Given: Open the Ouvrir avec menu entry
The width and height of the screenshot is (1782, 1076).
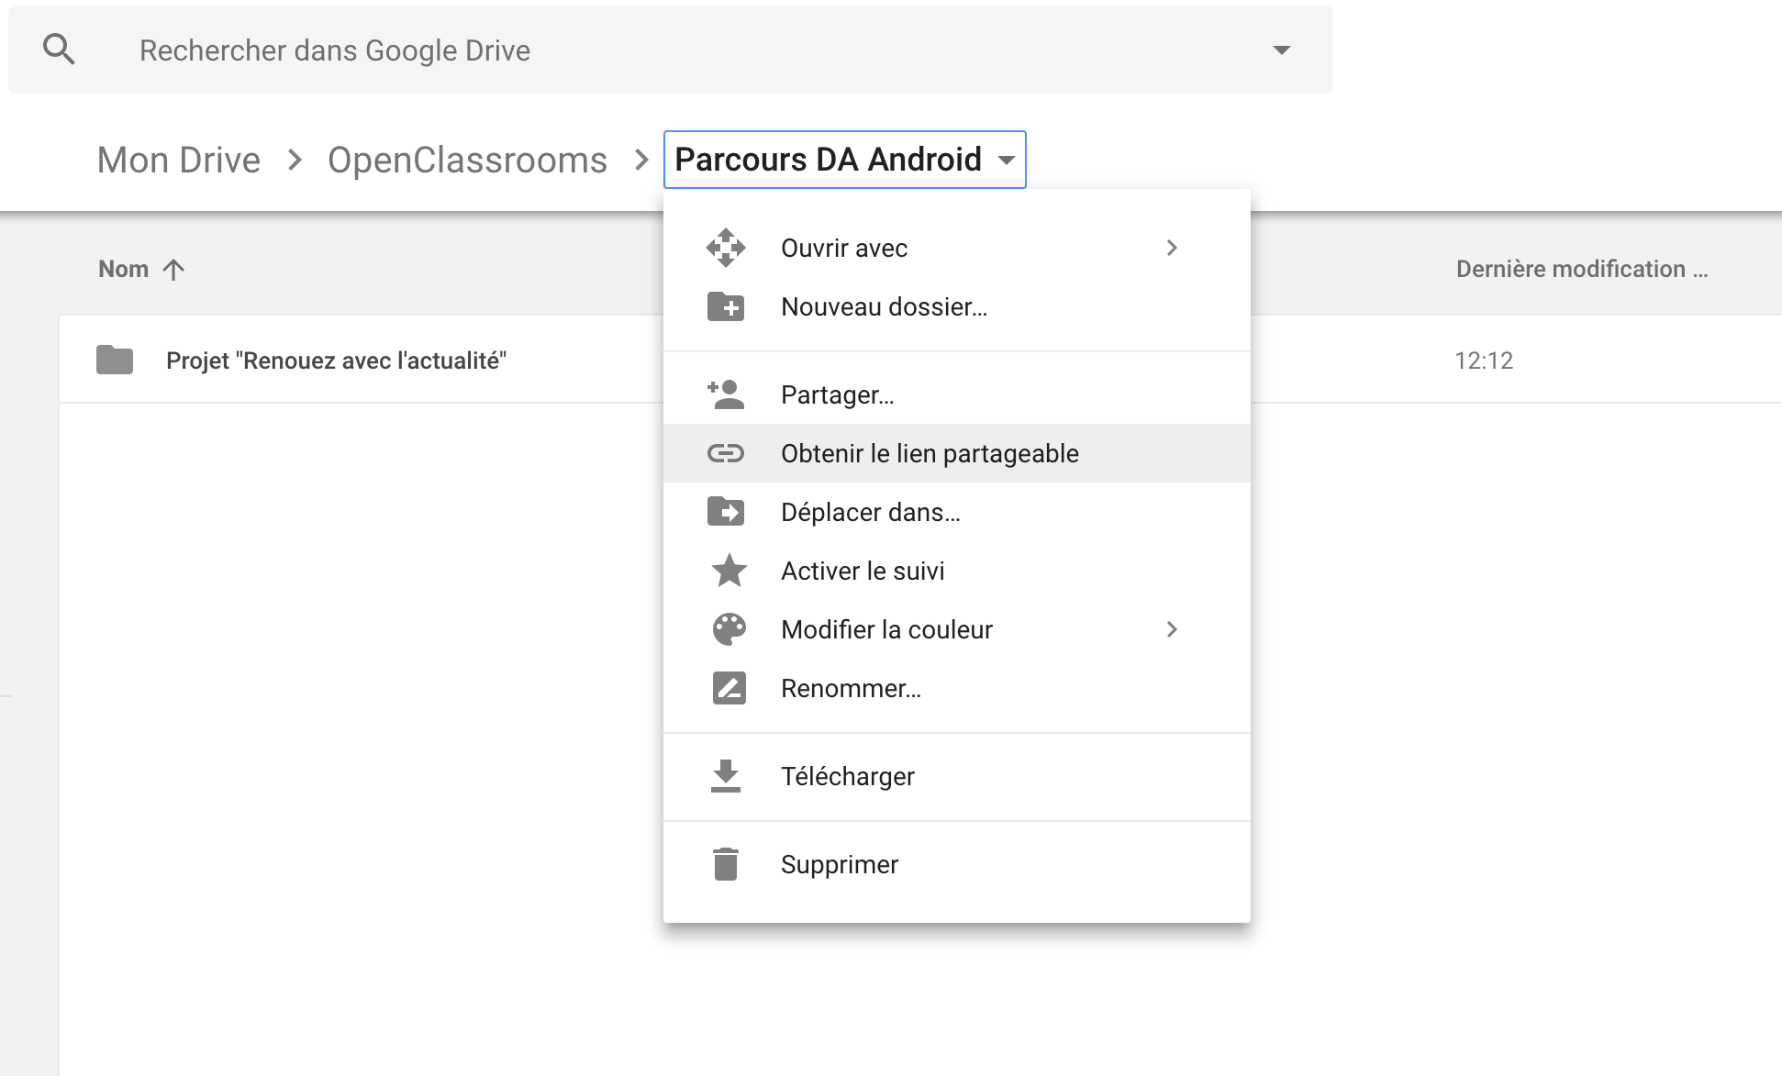Looking at the screenshot, I should pyautogui.click(x=956, y=248).
